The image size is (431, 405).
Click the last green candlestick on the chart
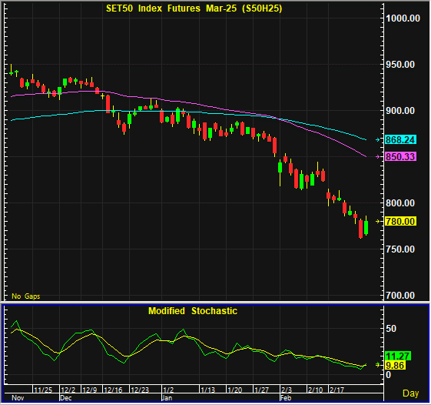(x=366, y=227)
